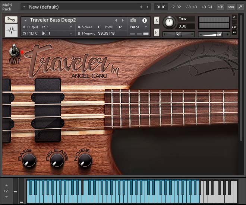Click the pan slider
Image resolution: width=246 pixels, height=205 pixels.
click(x=179, y=34)
